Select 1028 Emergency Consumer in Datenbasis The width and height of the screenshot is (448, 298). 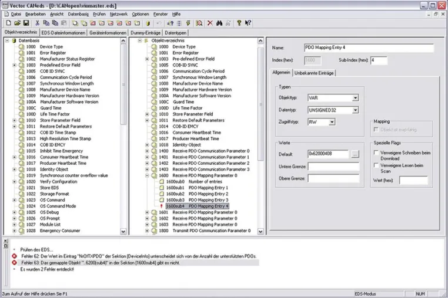pyautogui.click(x=53, y=231)
